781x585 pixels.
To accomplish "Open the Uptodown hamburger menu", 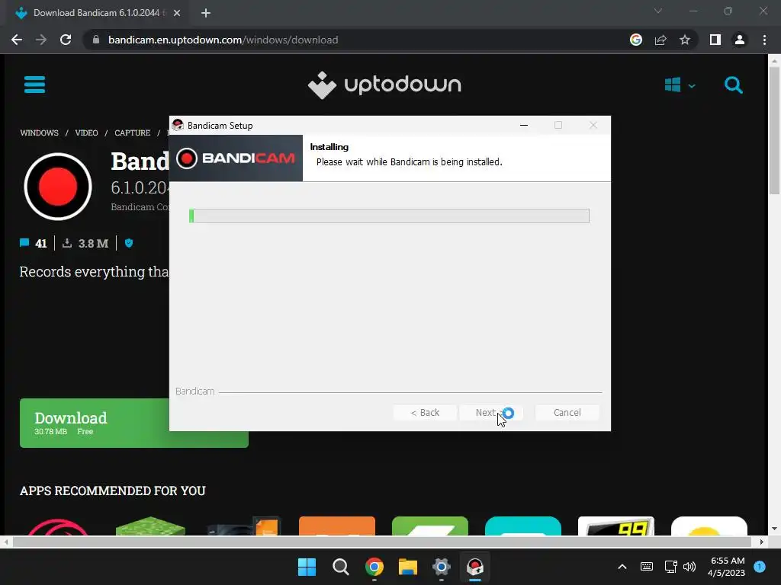I will coord(34,85).
